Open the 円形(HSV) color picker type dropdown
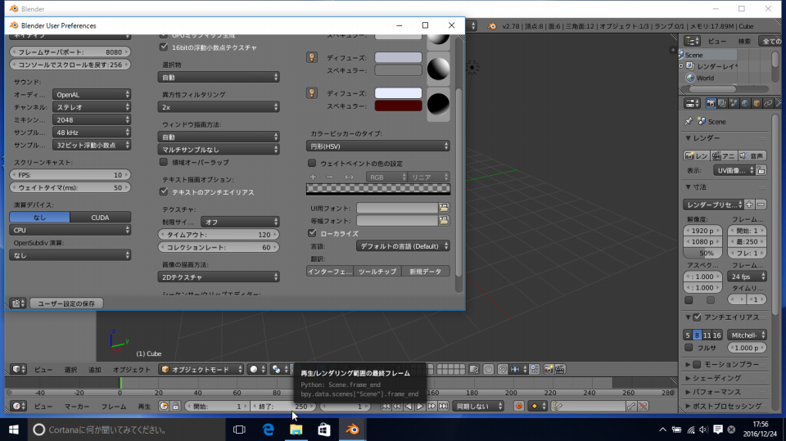The height and width of the screenshot is (441, 786). pyautogui.click(x=378, y=146)
